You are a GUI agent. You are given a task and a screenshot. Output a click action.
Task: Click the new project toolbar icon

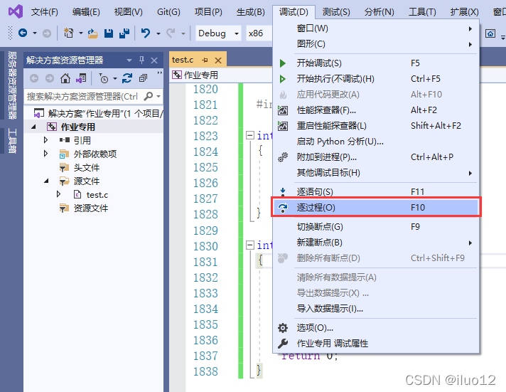[69, 33]
